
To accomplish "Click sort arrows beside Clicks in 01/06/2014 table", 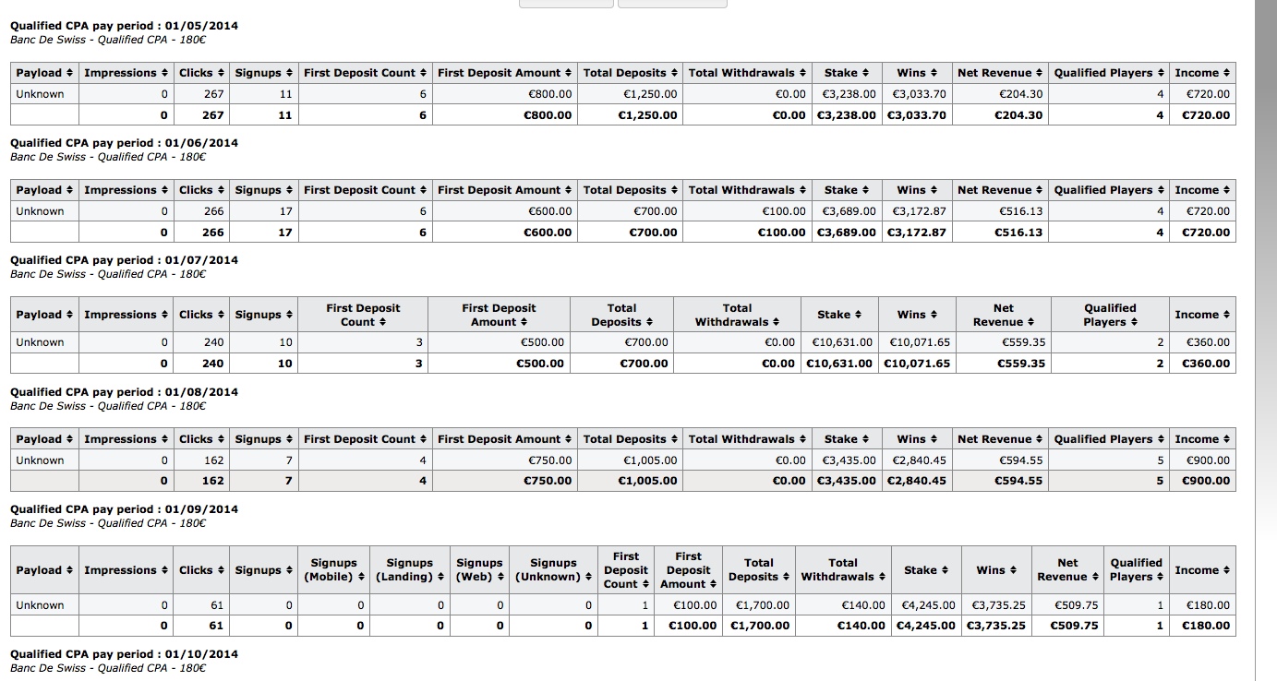I will [221, 190].
